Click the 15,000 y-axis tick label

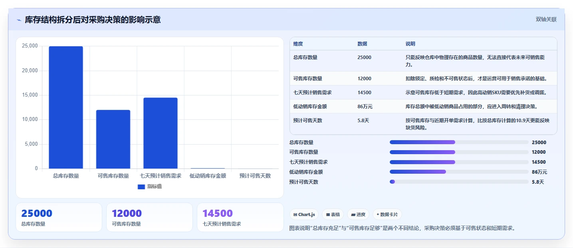coord(30,95)
